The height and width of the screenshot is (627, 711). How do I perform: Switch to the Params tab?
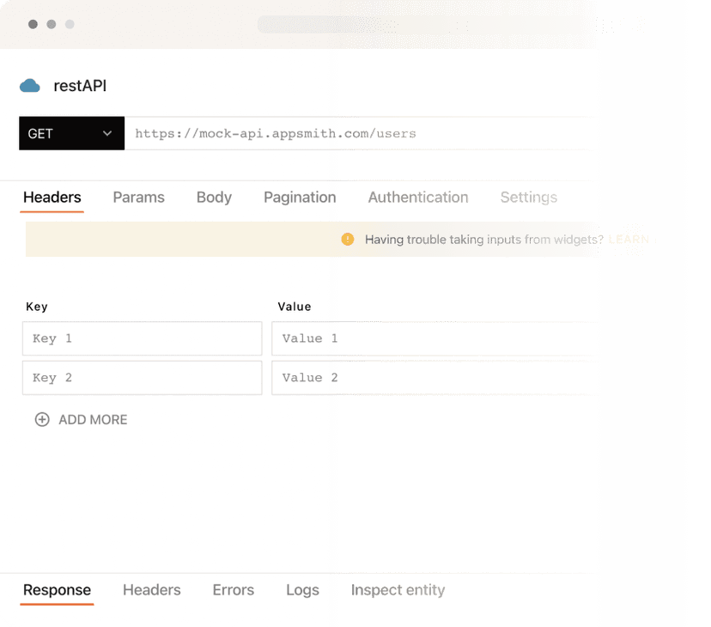click(138, 198)
